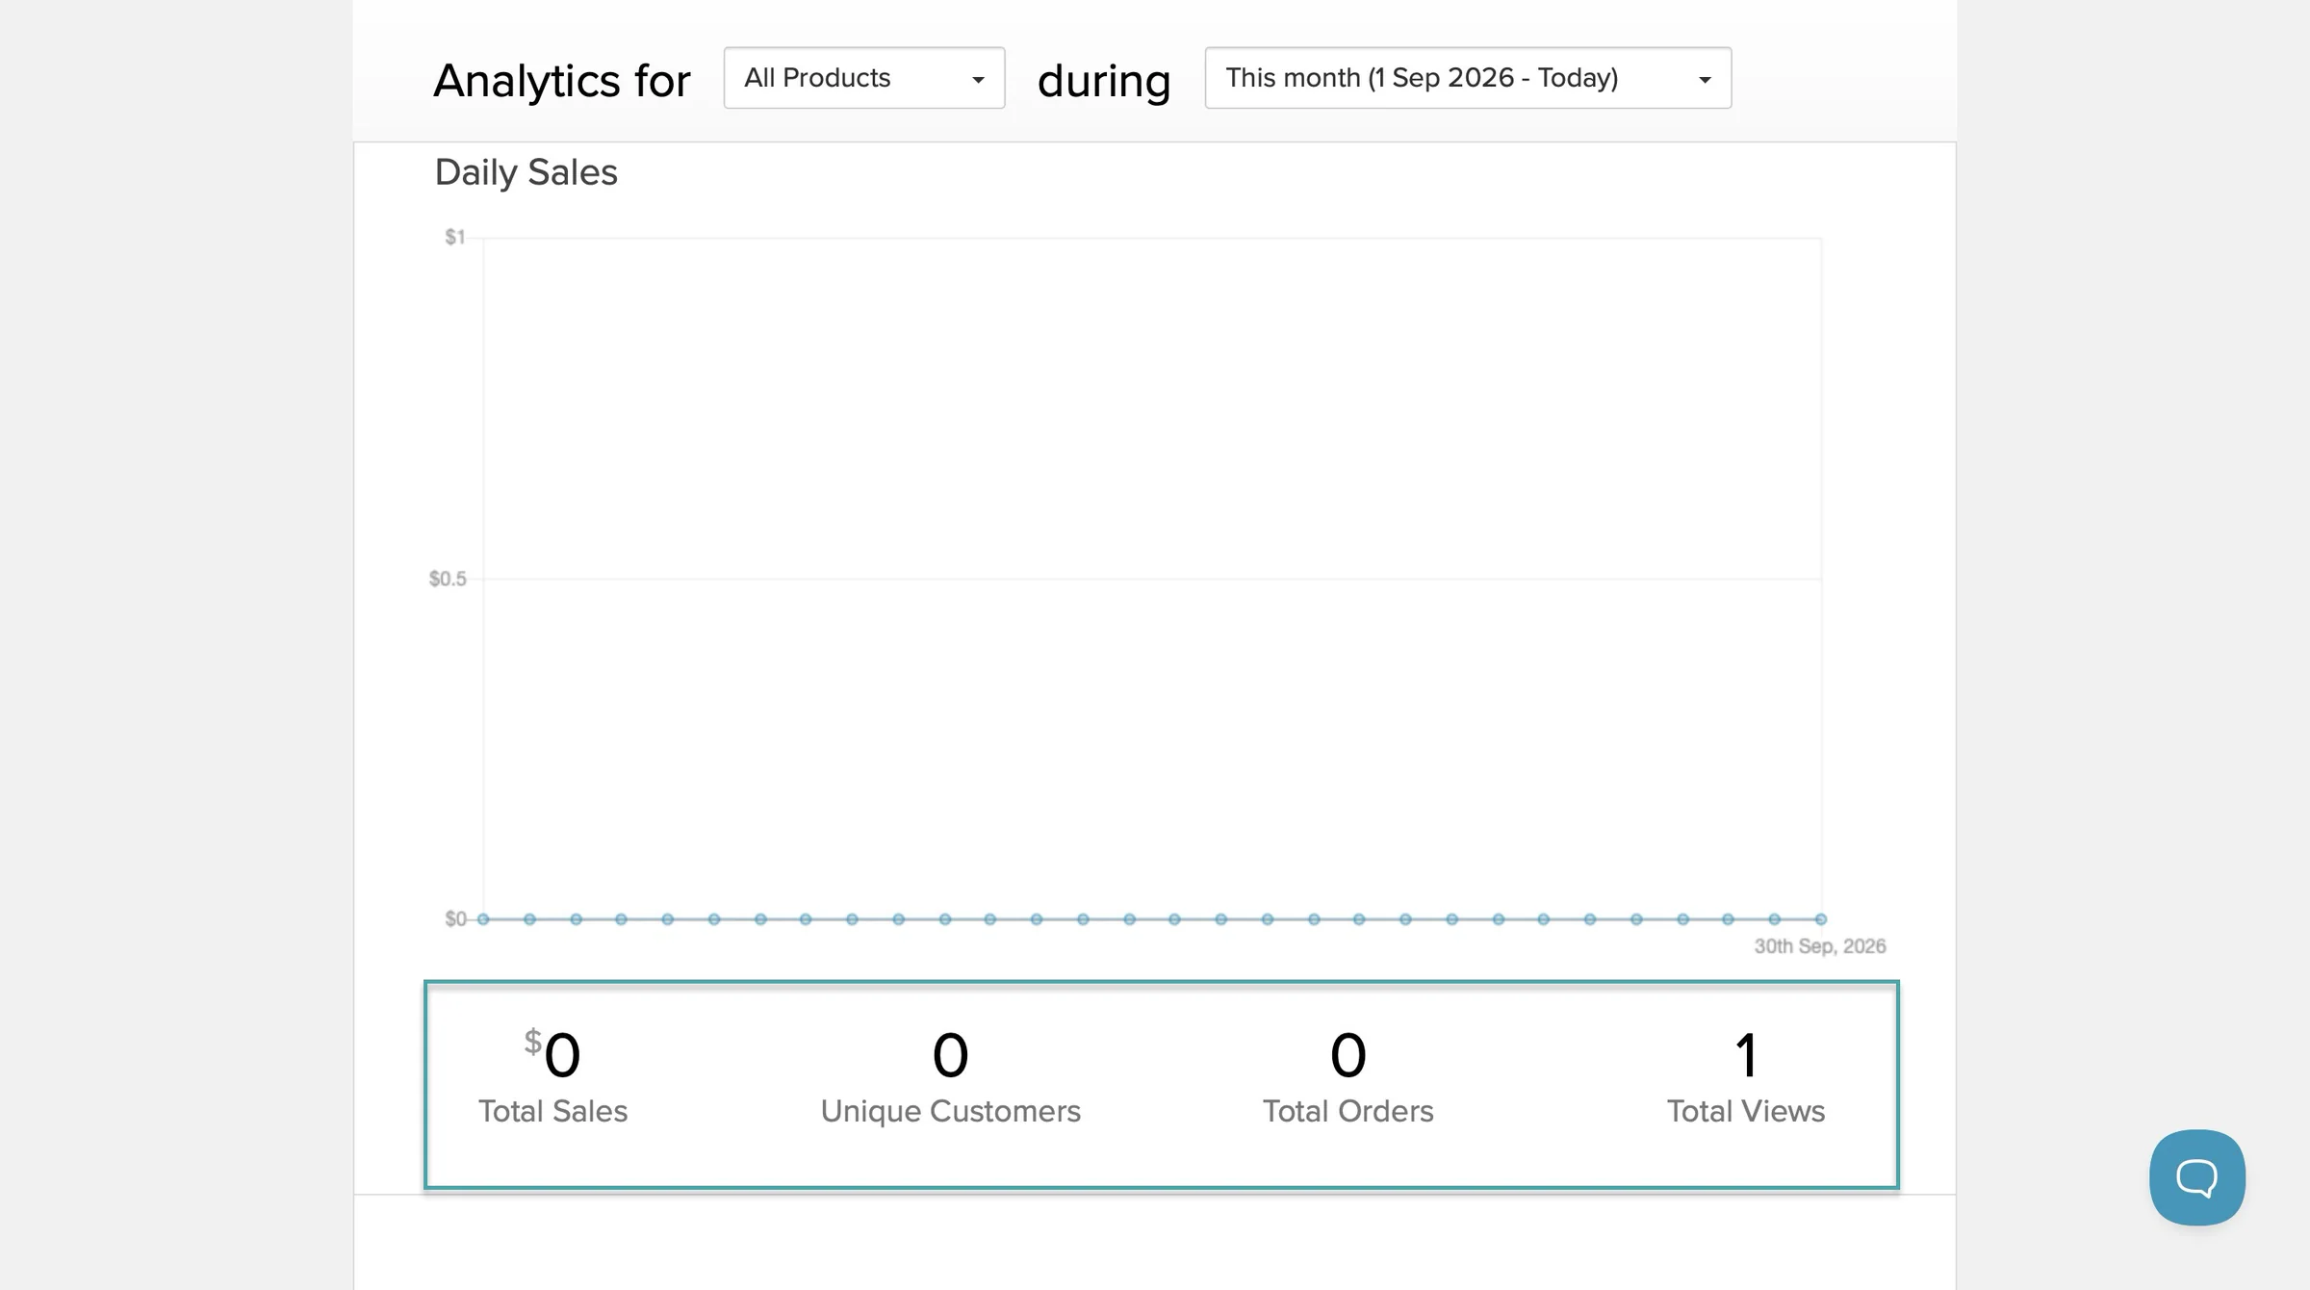Click the Unique Customers label

pyautogui.click(x=950, y=1111)
